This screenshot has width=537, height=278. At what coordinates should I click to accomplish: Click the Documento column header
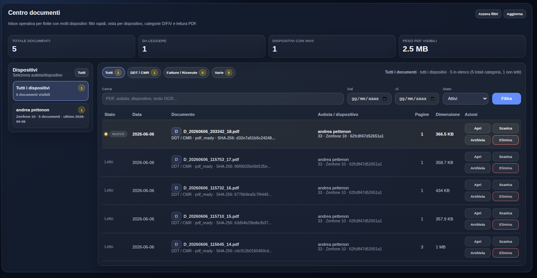point(183,114)
